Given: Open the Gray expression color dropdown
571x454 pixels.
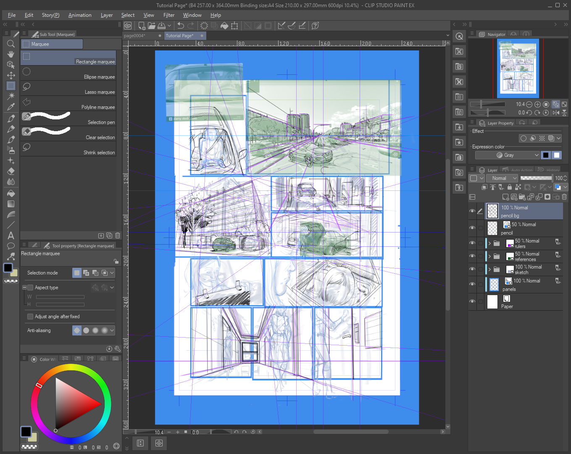Looking at the screenshot, I should point(507,155).
